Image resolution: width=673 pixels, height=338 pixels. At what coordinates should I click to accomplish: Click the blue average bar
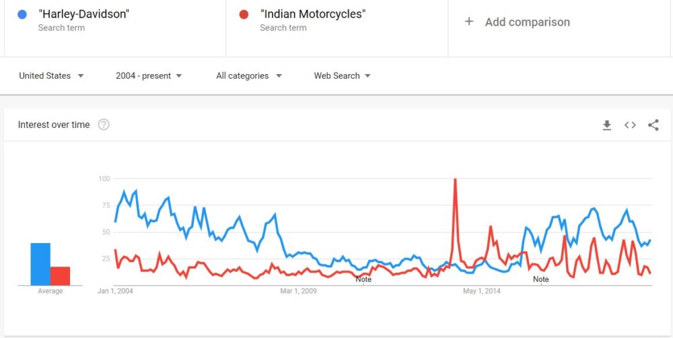click(40, 264)
